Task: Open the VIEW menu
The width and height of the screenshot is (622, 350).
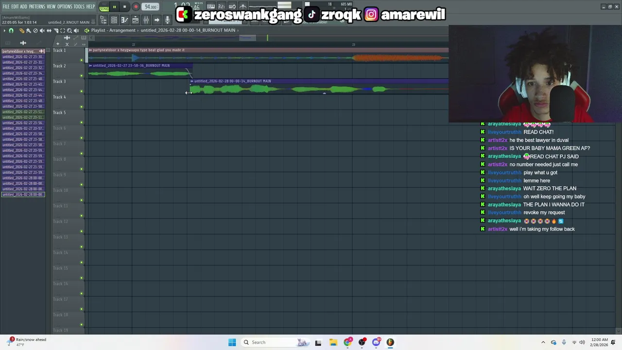Action: coord(51,6)
